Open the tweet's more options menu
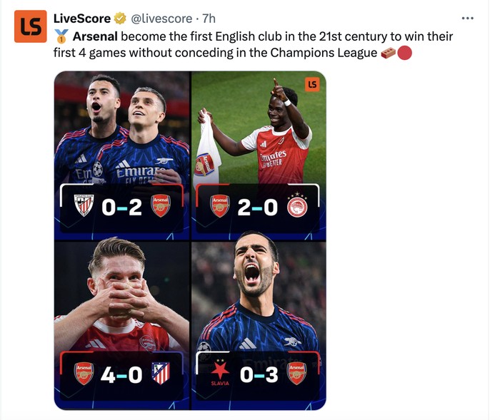The height and width of the screenshot is (420, 500). (x=468, y=18)
